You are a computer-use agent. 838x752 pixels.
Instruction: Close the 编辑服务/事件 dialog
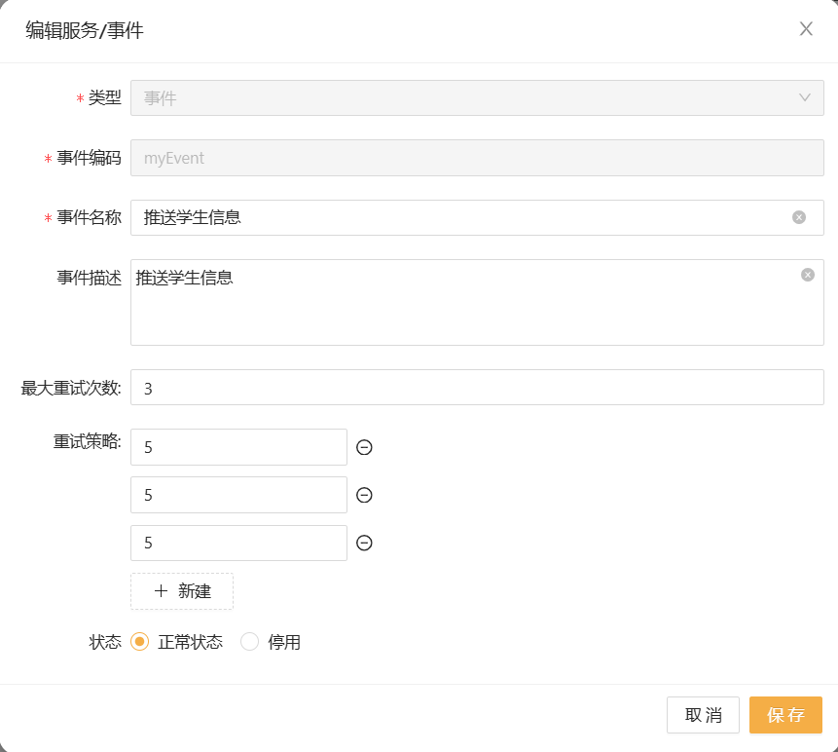point(806,29)
